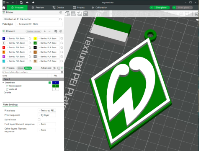
Task: Click white.stl filament 3 cell
Action: coord(56,89)
